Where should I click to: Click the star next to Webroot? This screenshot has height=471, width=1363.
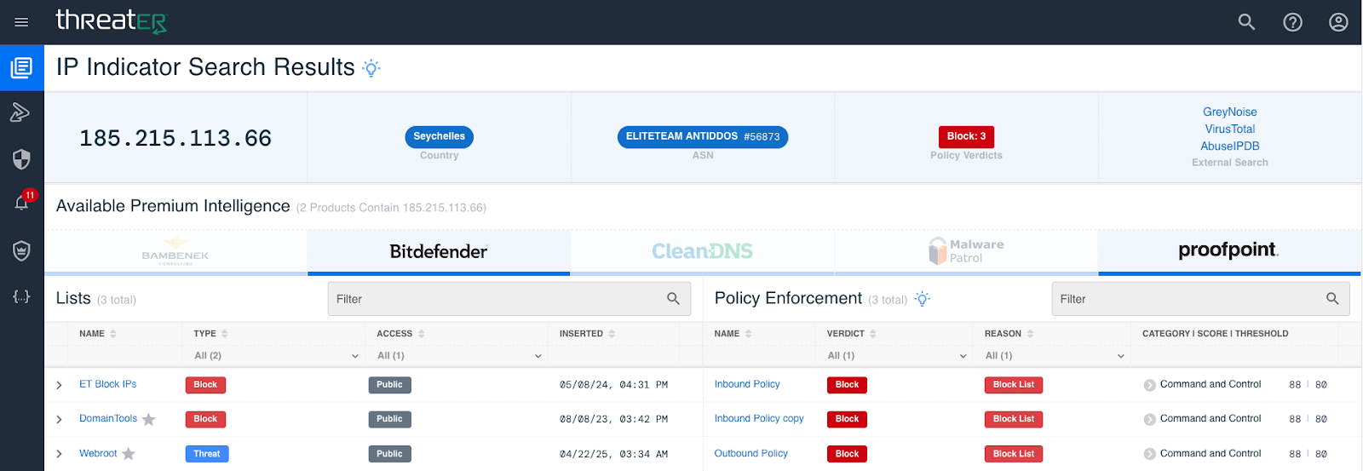coord(129,454)
